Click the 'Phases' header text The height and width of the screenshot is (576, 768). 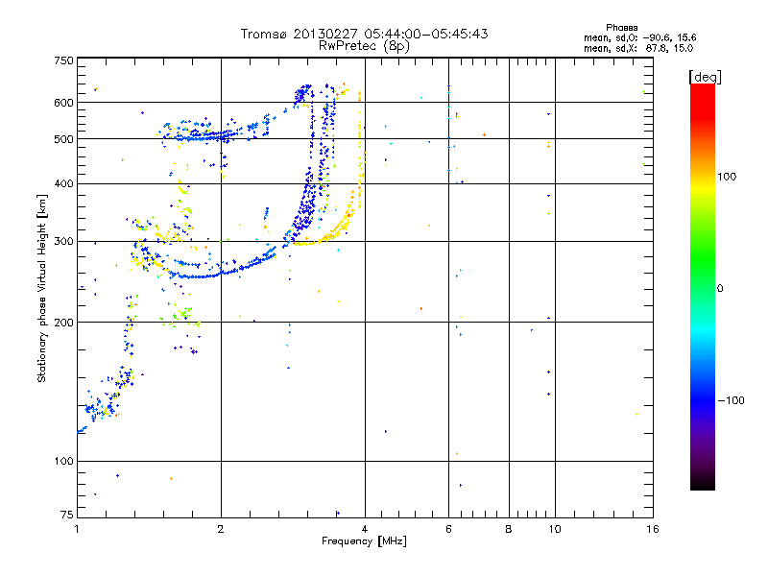click(621, 28)
